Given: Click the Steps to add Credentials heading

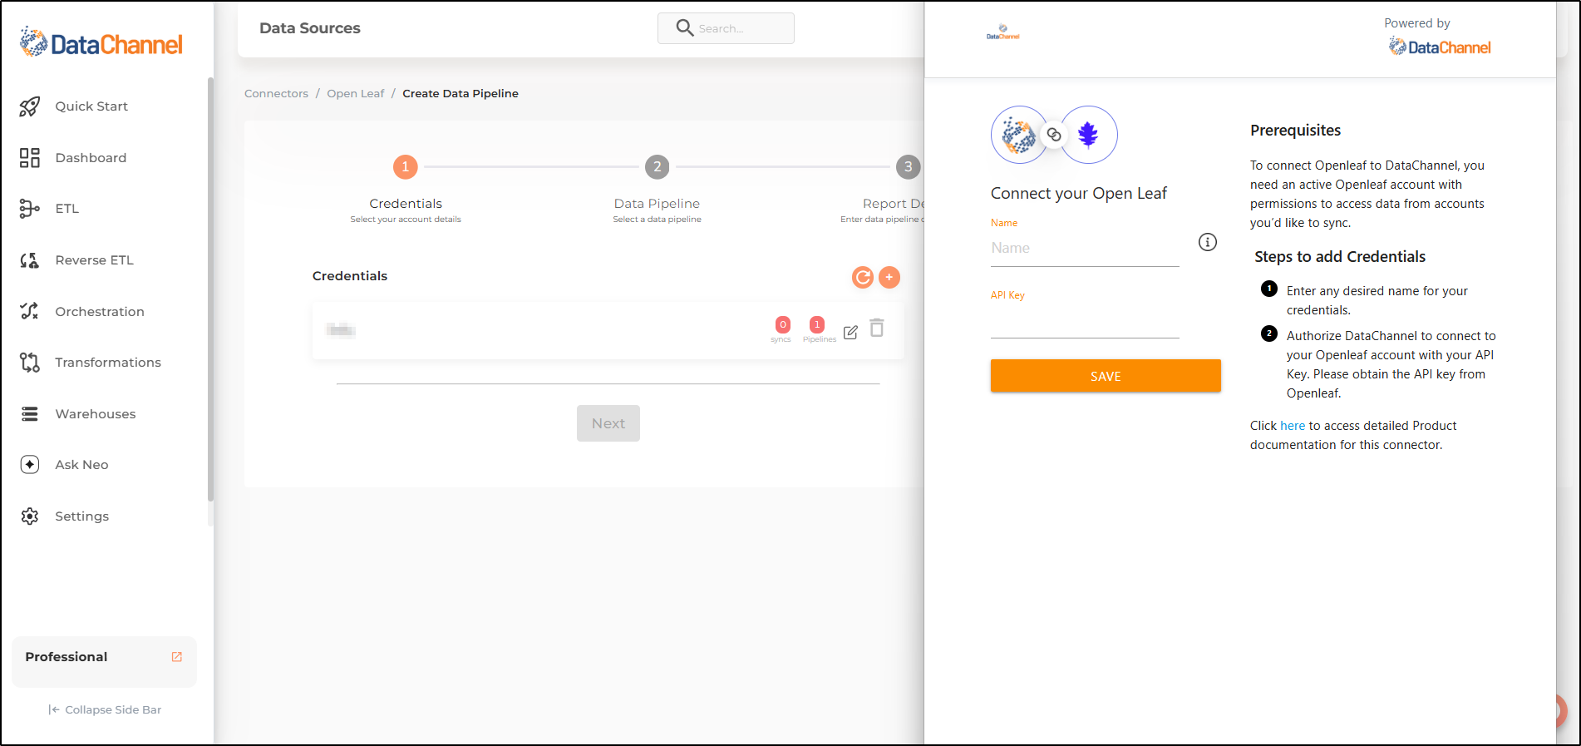Looking at the screenshot, I should 1340,257.
